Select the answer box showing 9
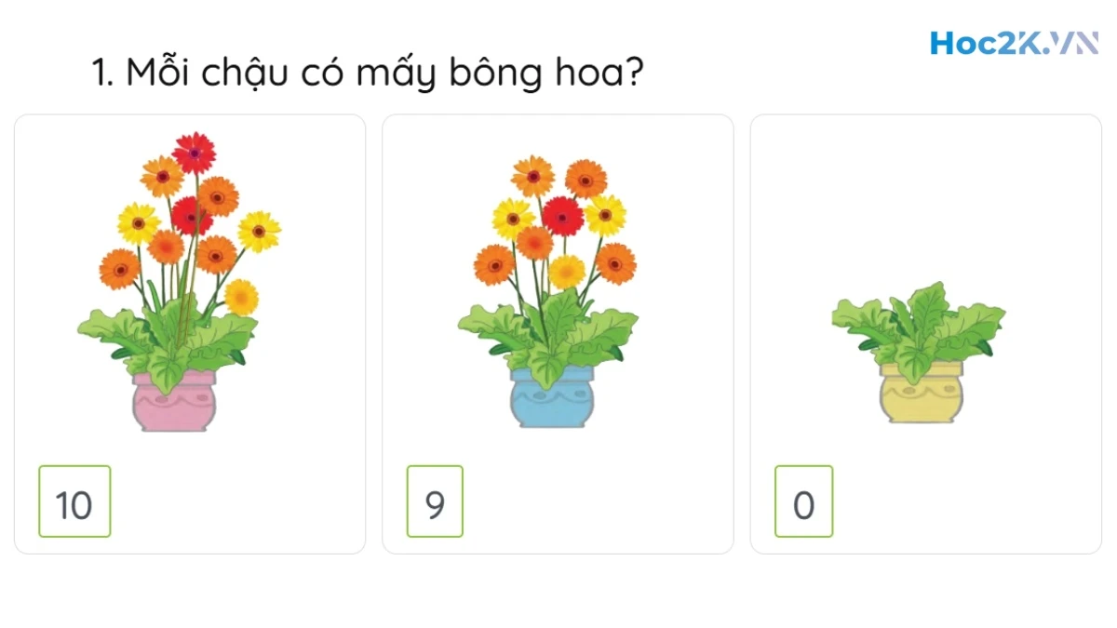The image size is (1117, 628). [435, 501]
